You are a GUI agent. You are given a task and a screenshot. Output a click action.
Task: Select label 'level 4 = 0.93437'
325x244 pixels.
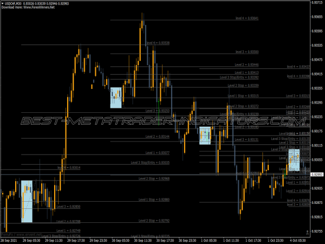(x=298, y=67)
